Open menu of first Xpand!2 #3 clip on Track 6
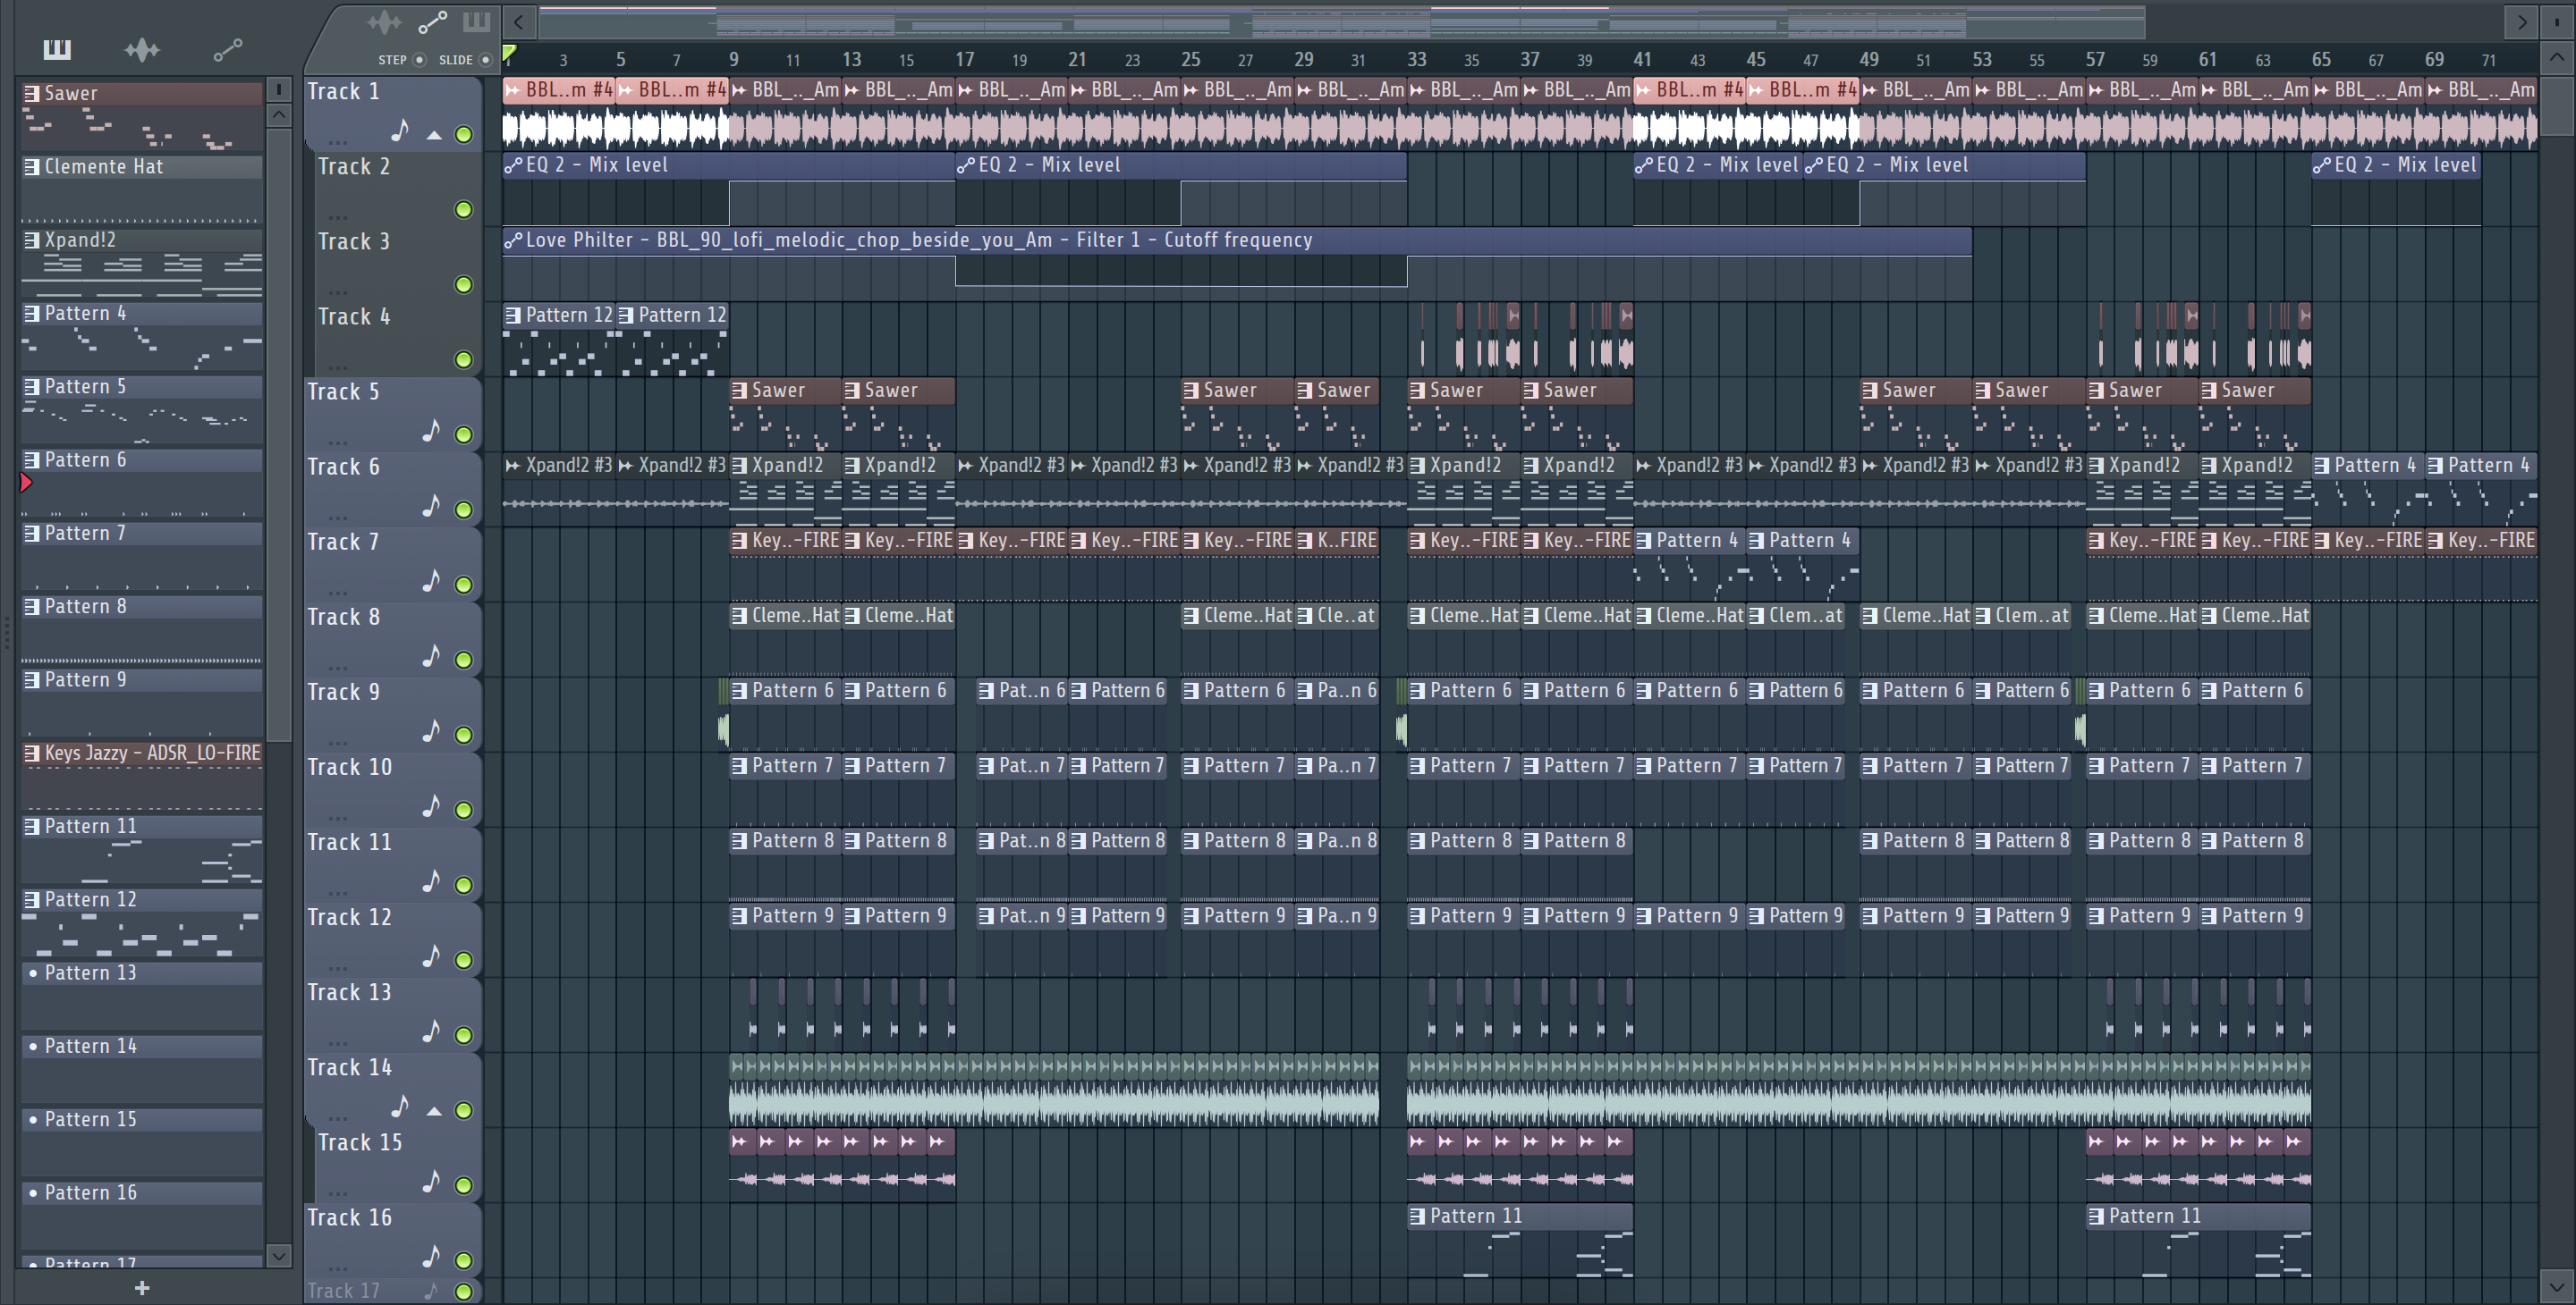Screen dimensions: 2576x1305 click(513, 465)
